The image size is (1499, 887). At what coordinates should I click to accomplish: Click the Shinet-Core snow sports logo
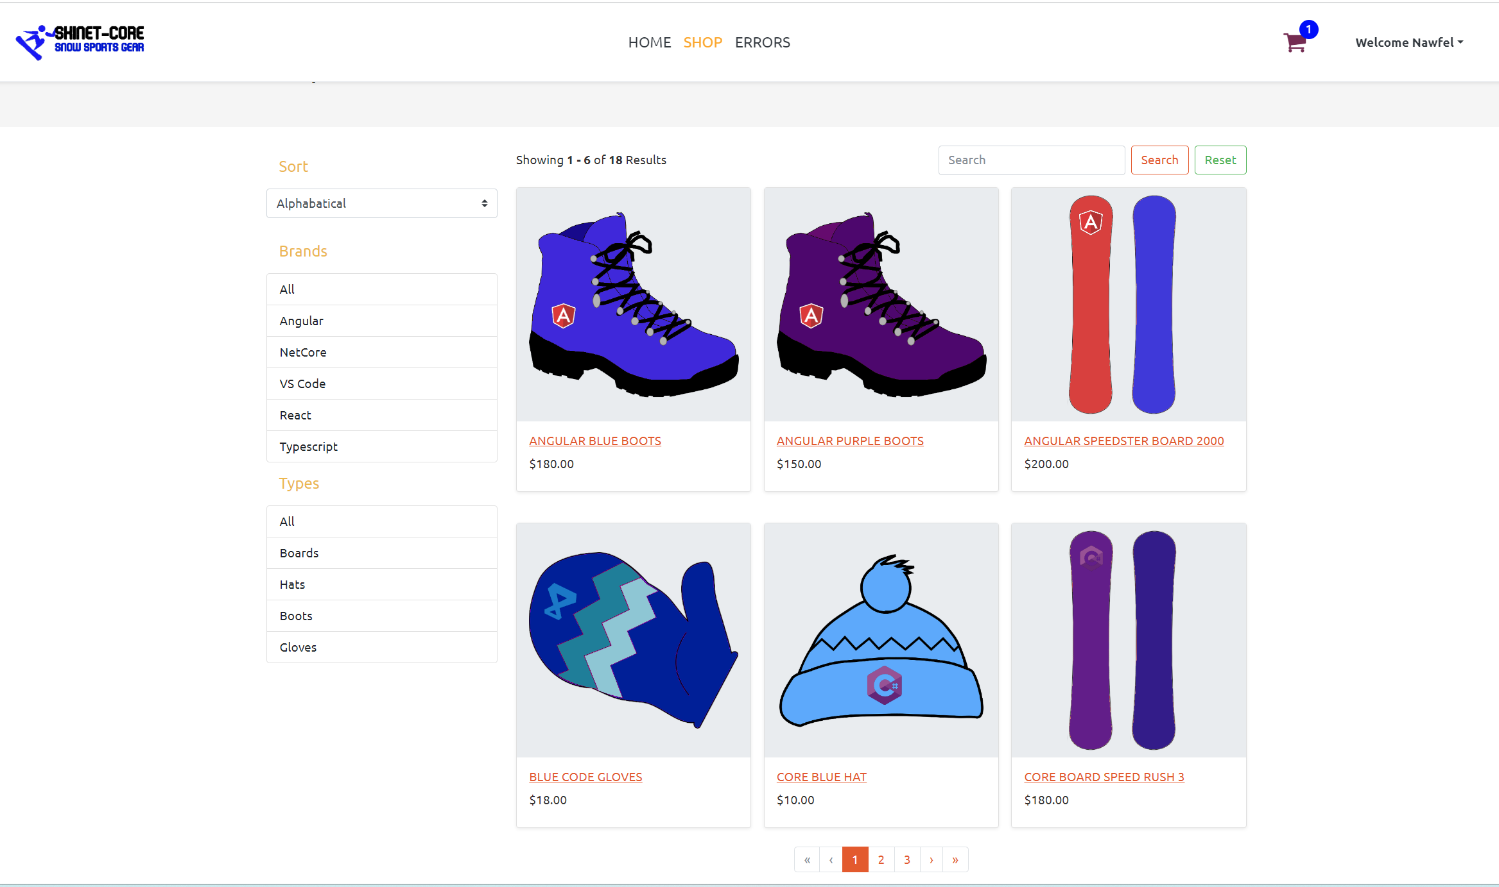80,42
